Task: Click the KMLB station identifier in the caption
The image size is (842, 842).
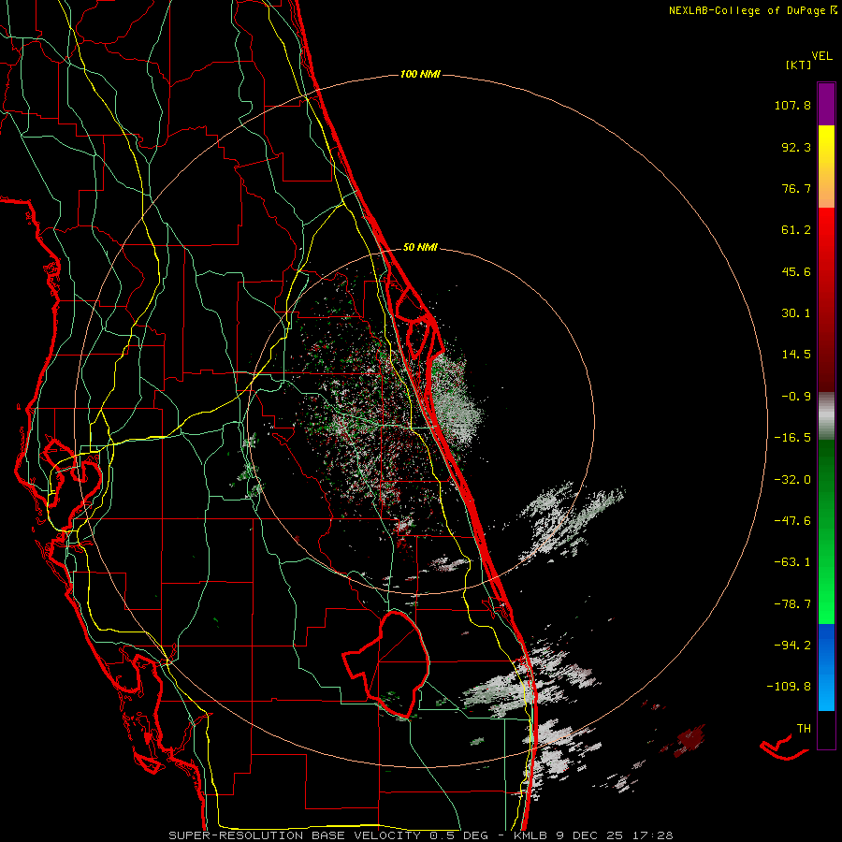Action: pos(530,835)
